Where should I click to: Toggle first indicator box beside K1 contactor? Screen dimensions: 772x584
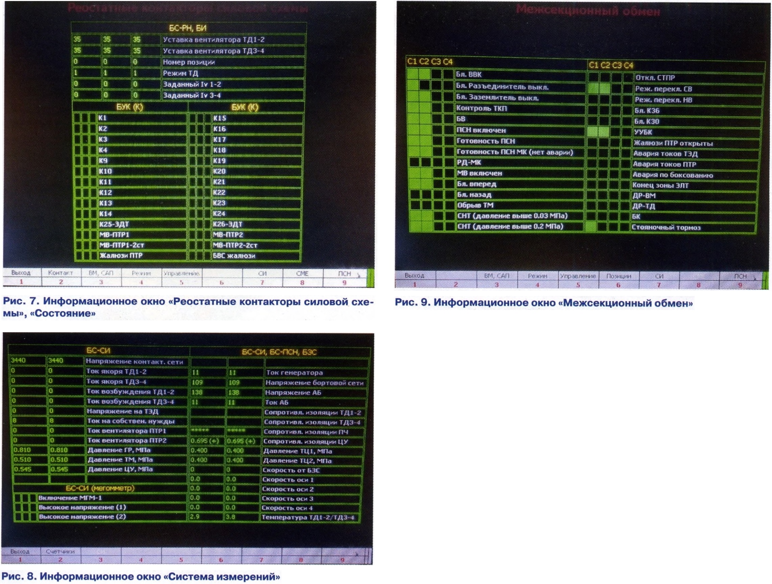point(77,118)
